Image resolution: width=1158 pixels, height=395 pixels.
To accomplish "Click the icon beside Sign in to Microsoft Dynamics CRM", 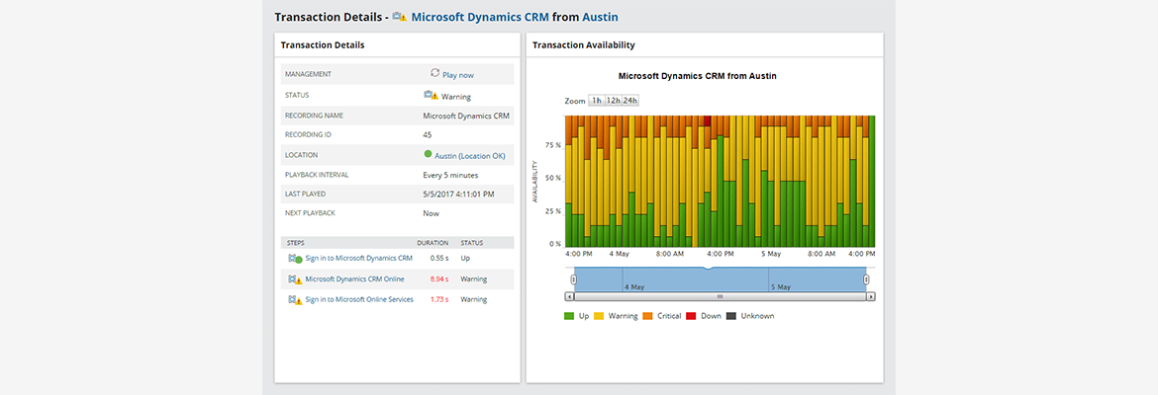I will click(x=295, y=259).
